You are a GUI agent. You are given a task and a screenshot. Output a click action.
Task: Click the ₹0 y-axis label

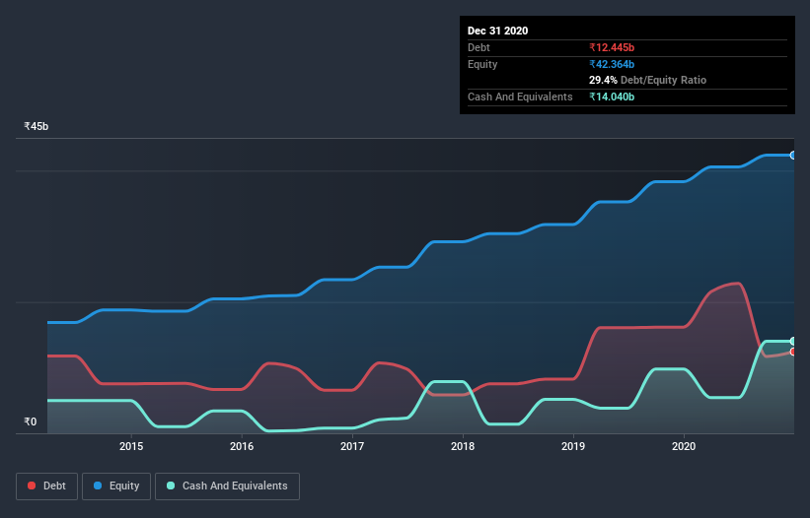[x=31, y=421]
